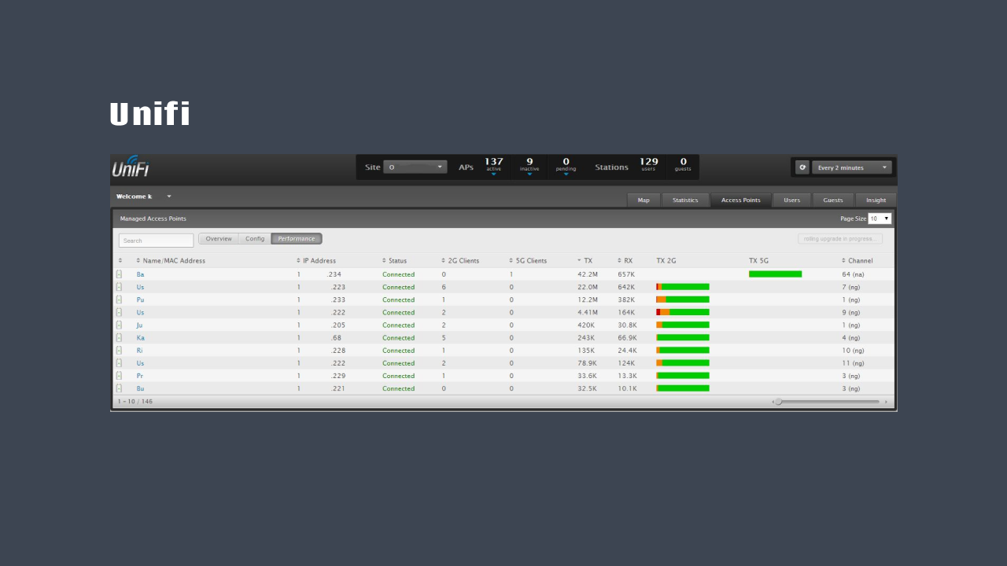
Task: Click the device icon beside AP "Ba"
Action: 119,274
